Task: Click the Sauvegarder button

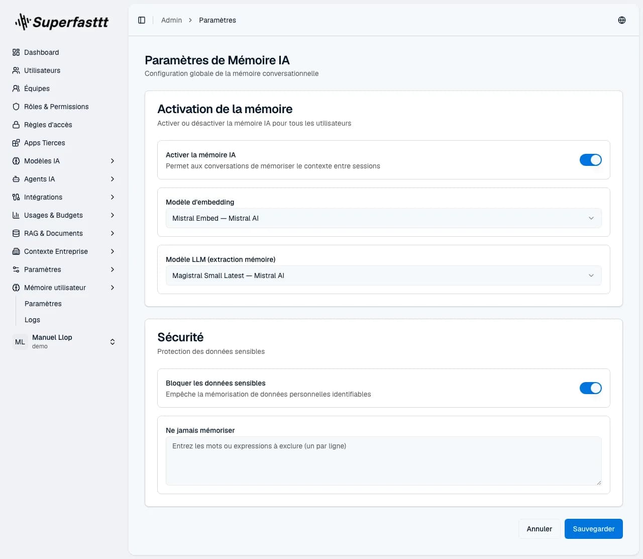Action: tap(593, 529)
